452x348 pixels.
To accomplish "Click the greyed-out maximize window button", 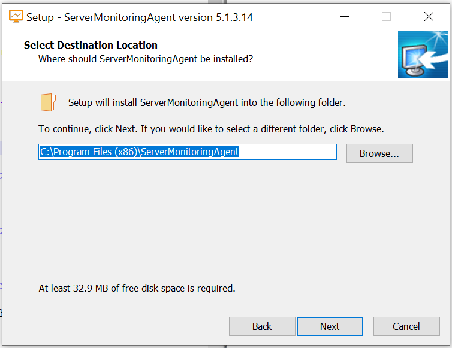I will [386, 17].
